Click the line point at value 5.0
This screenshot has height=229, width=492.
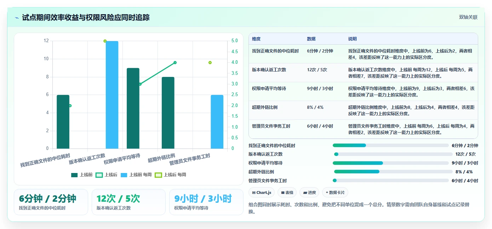pos(105,41)
